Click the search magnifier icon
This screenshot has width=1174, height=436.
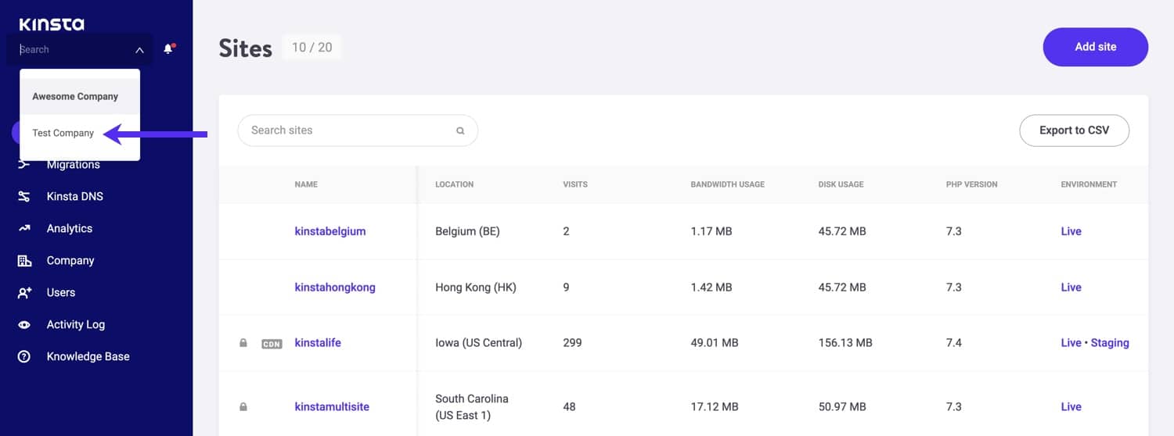point(460,131)
